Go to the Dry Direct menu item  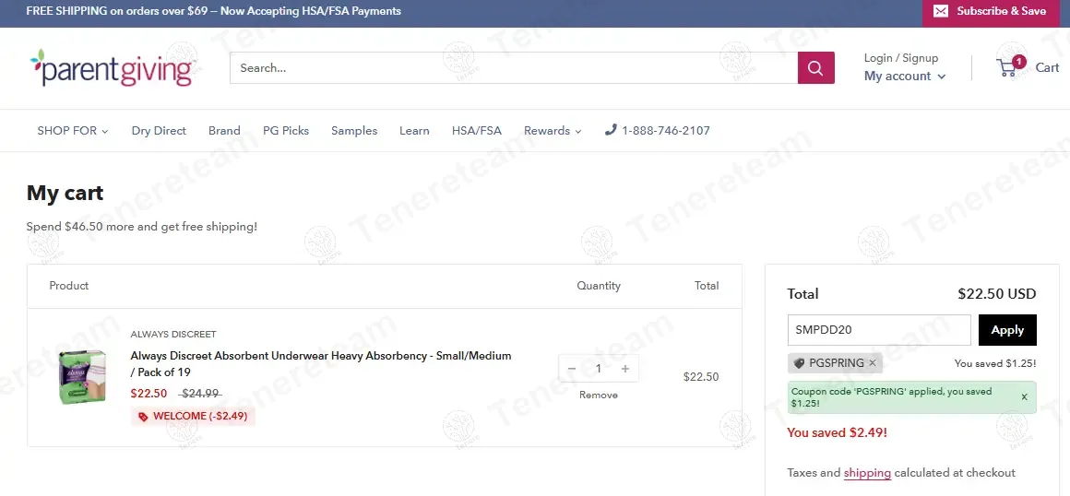(x=159, y=131)
